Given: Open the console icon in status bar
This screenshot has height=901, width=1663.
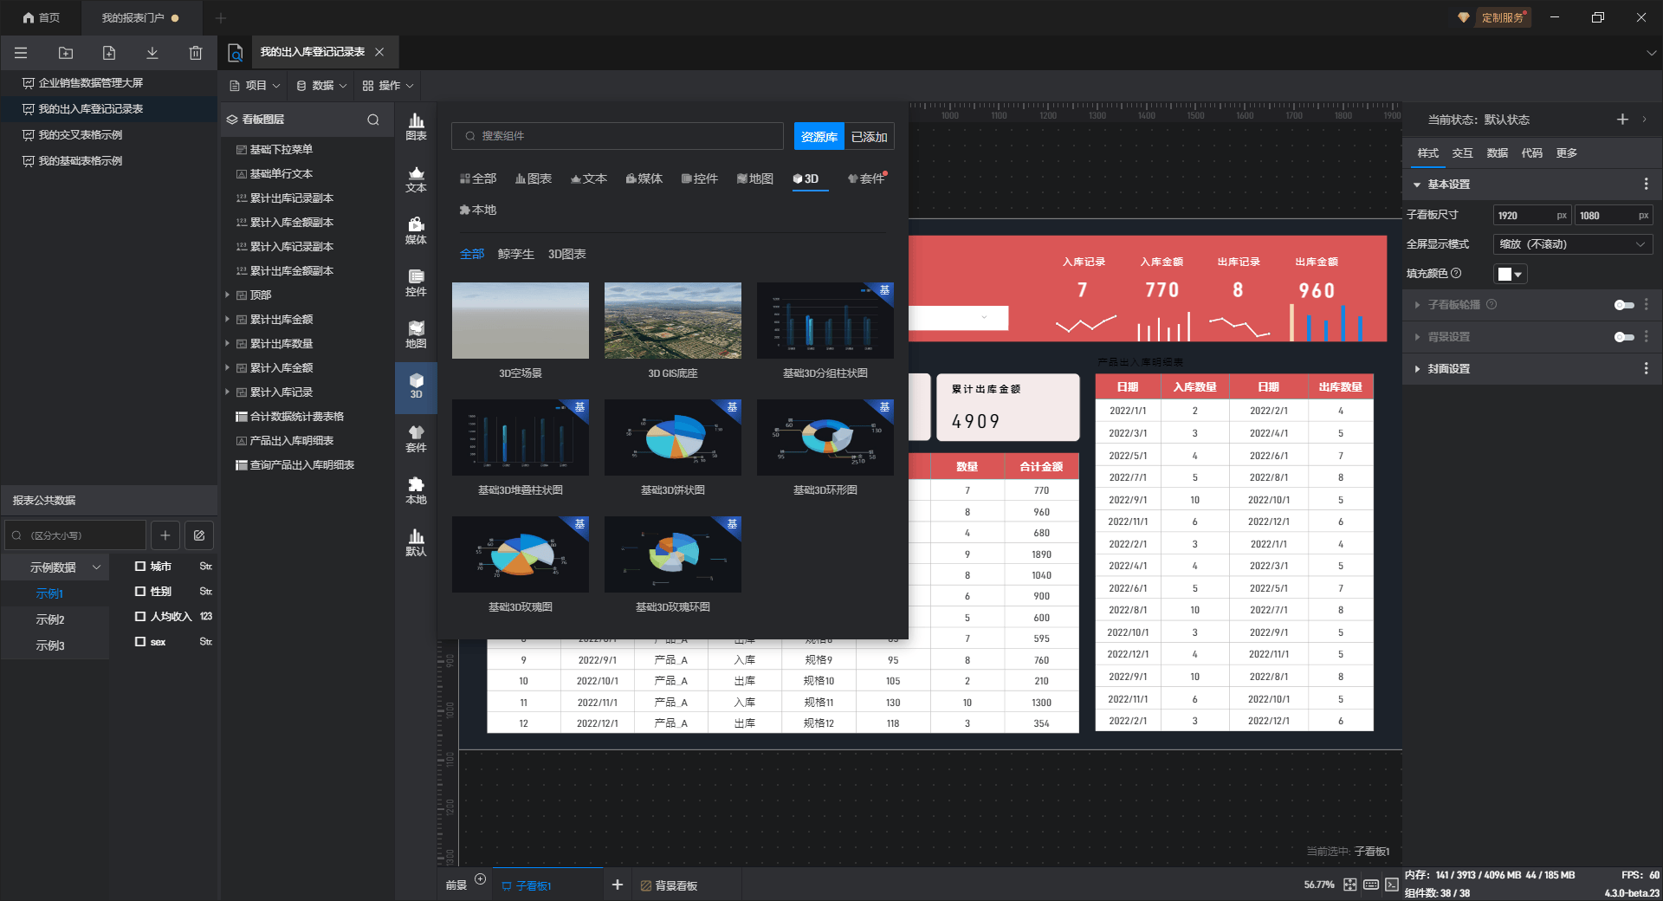Looking at the screenshot, I should (x=1392, y=885).
